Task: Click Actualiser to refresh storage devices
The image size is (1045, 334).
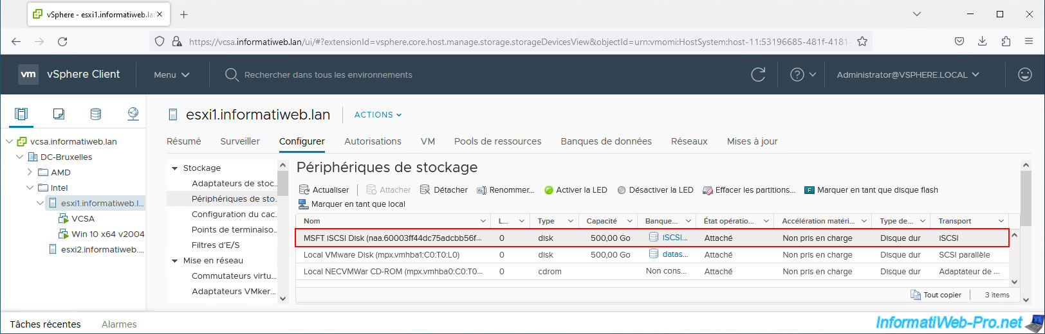Action: pyautogui.click(x=324, y=190)
